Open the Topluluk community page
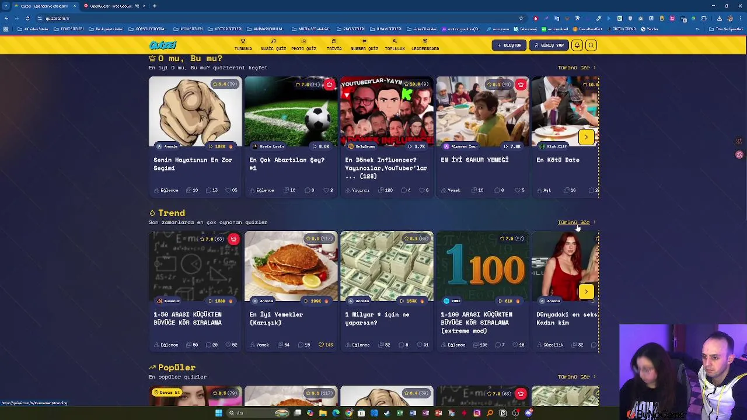The image size is (747, 420). click(x=395, y=45)
